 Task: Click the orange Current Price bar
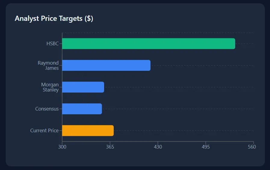click(88, 130)
